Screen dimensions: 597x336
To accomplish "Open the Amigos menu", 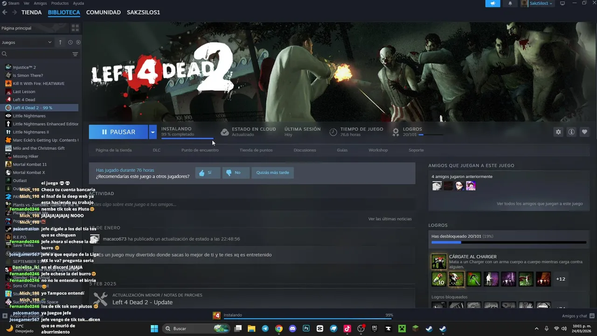I will point(40,3).
